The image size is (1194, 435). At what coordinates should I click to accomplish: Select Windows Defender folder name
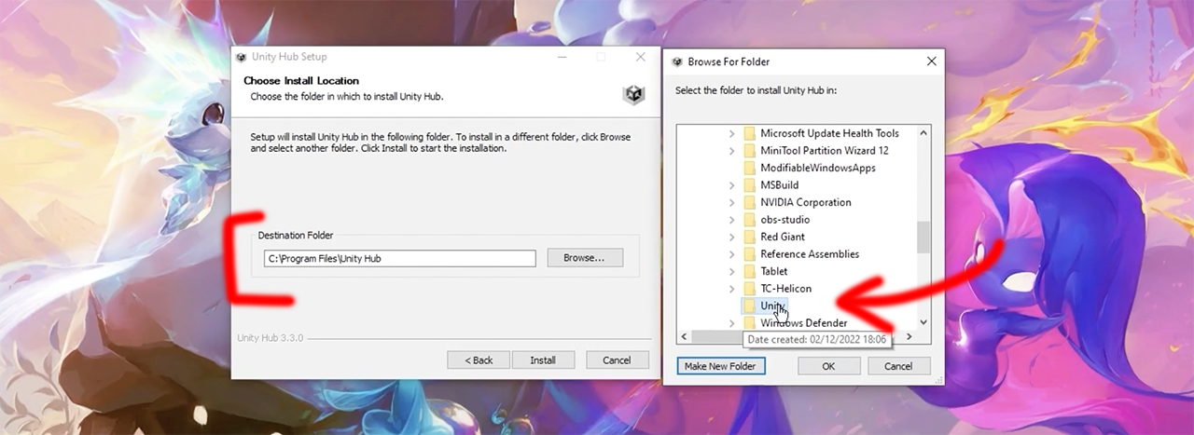coord(804,323)
